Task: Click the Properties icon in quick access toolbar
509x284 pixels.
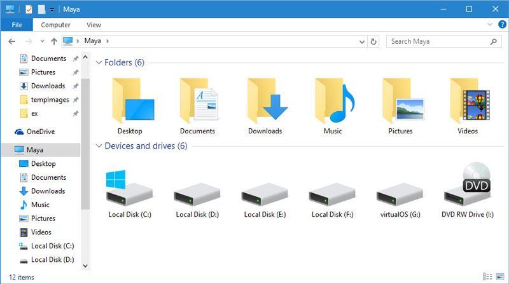Action: tap(29, 9)
